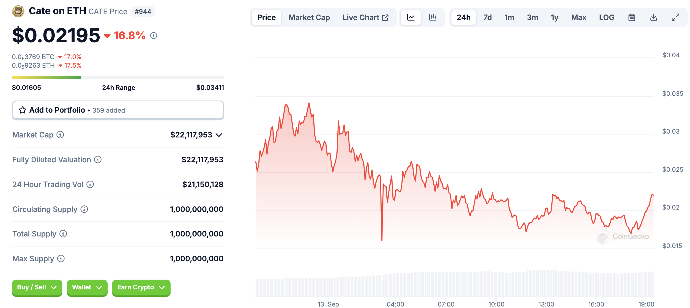Toggle the LOG scale option
The height and width of the screenshot is (308, 690).
click(x=607, y=17)
